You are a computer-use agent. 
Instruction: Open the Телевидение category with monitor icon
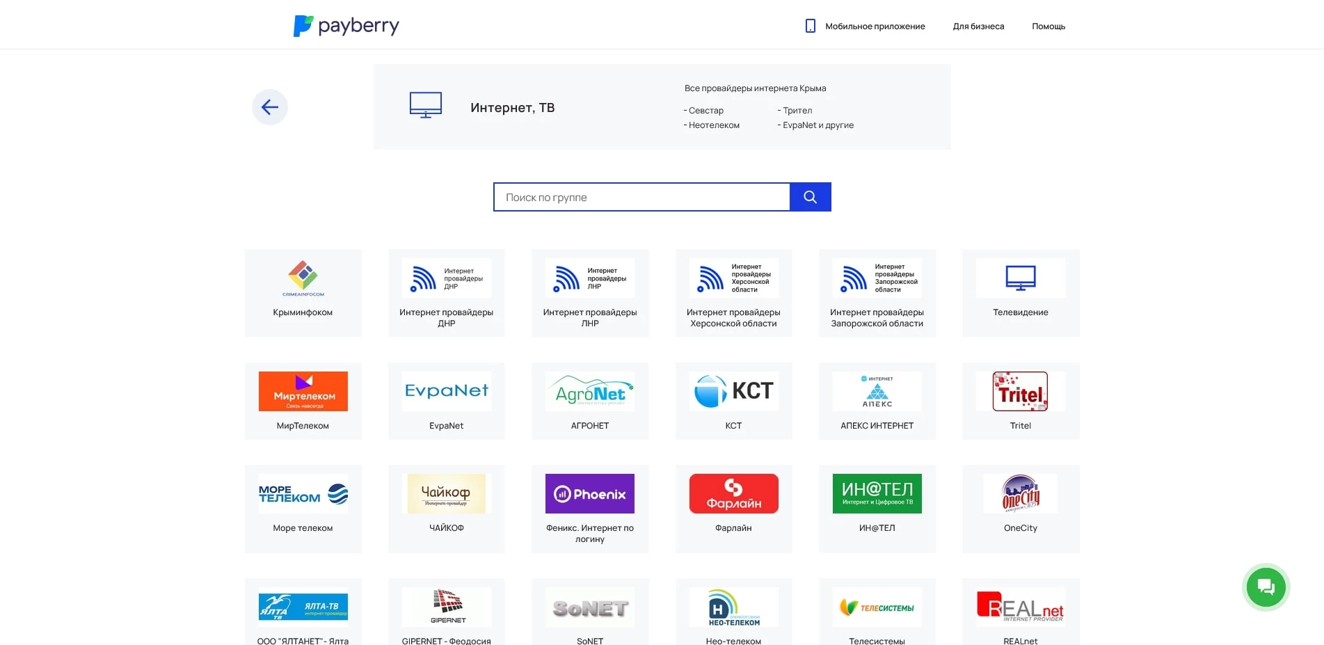(x=1020, y=292)
